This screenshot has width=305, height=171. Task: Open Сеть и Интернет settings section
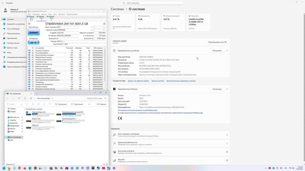[x=12, y=29]
